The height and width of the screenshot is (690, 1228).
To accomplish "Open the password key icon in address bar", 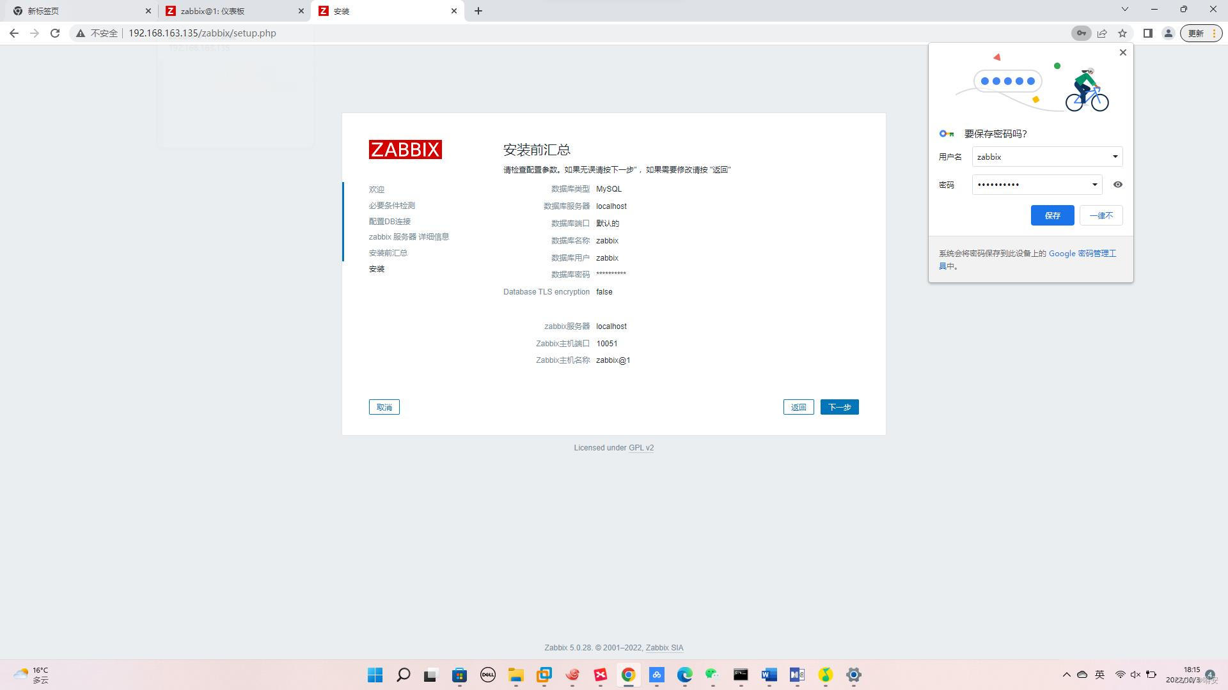I will [x=1081, y=33].
